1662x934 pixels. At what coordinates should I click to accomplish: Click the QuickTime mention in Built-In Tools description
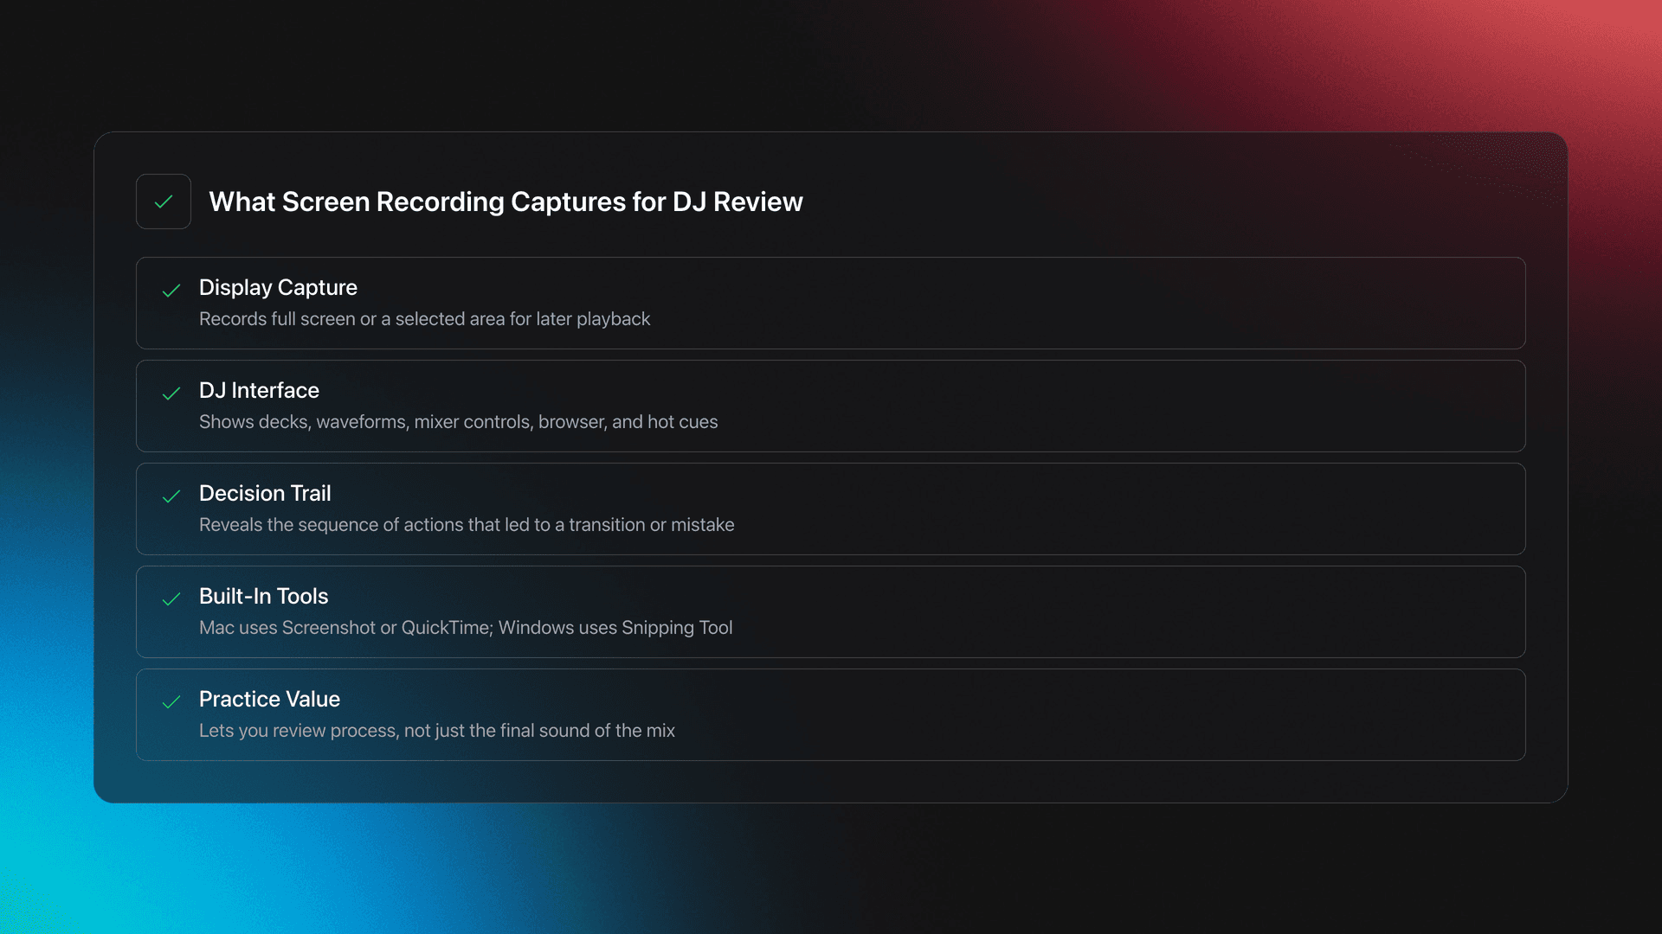(443, 628)
